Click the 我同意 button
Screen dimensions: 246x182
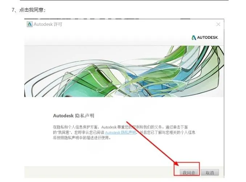click(x=189, y=173)
